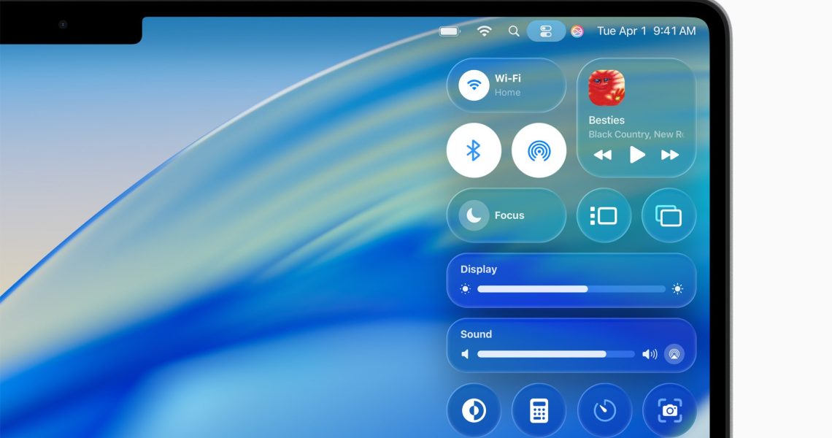Turn off the Wi-Fi icon toggle
Image resolution: width=832 pixels, height=438 pixels.
pos(474,85)
